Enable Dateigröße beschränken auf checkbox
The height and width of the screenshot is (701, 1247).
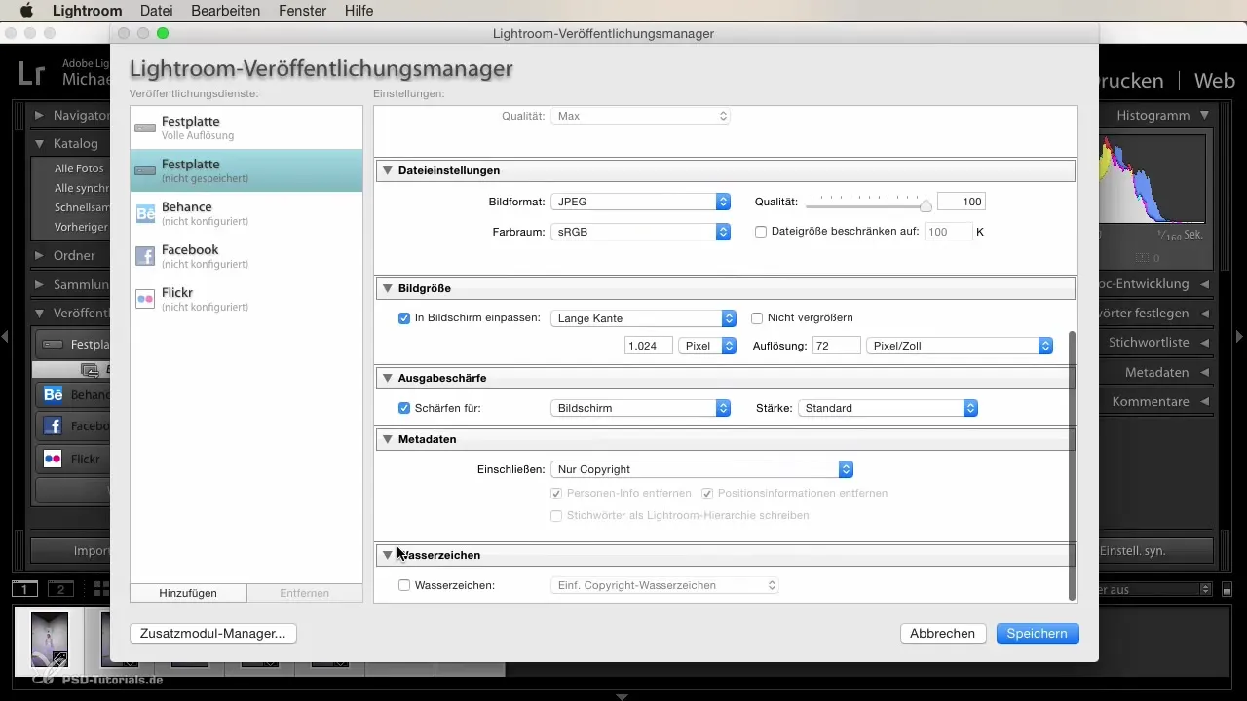[x=761, y=232]
